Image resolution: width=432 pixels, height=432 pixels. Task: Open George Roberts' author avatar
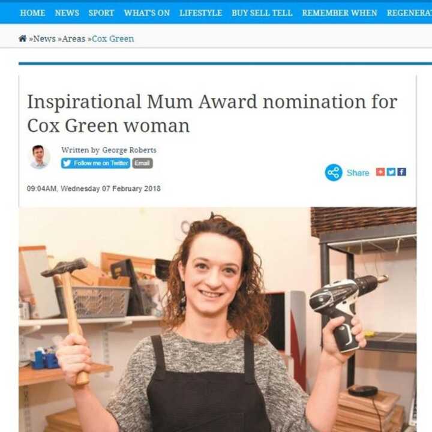point(39,157)
